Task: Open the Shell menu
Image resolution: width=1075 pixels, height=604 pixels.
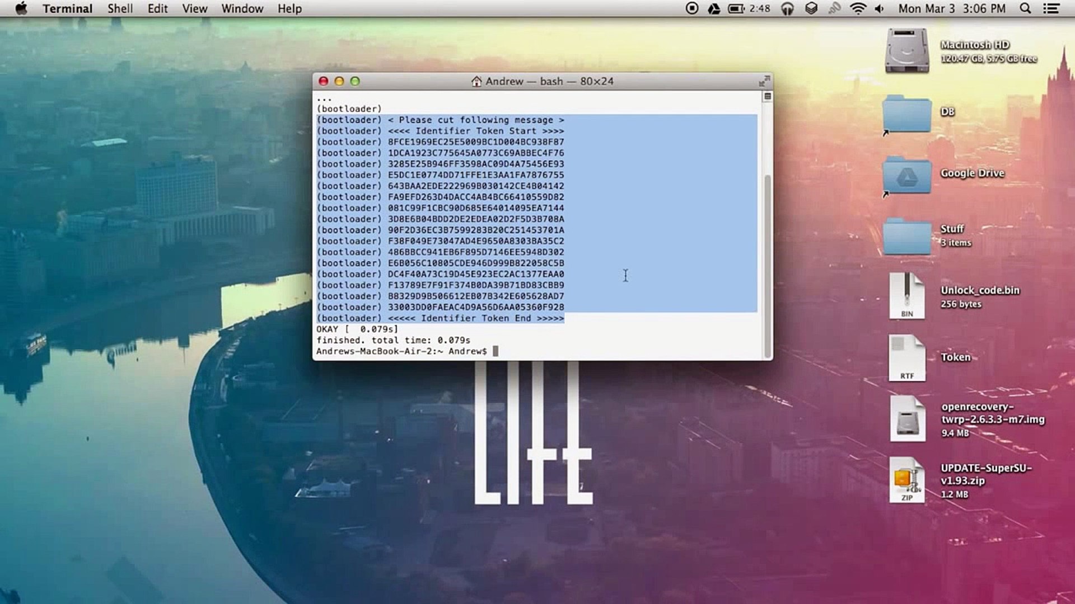Action: pos(120,8)
